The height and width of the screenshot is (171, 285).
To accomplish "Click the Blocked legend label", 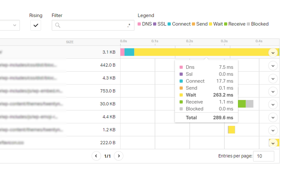I will point(260,24).
